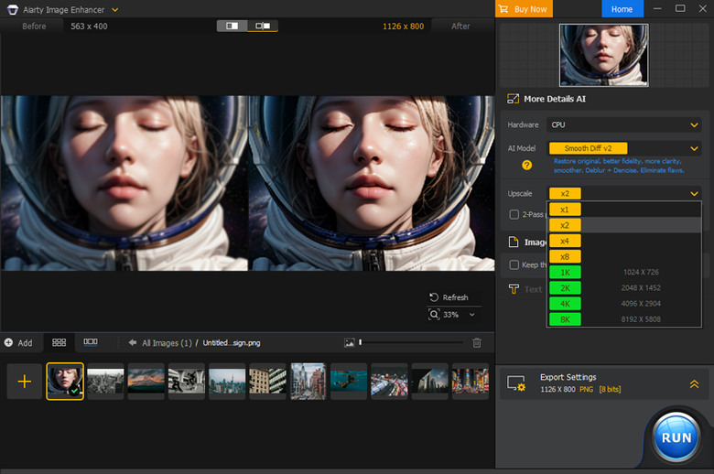This screenshot has width=714, height=474.
Task: Click the RUN button
Action: tap(676, 437)
